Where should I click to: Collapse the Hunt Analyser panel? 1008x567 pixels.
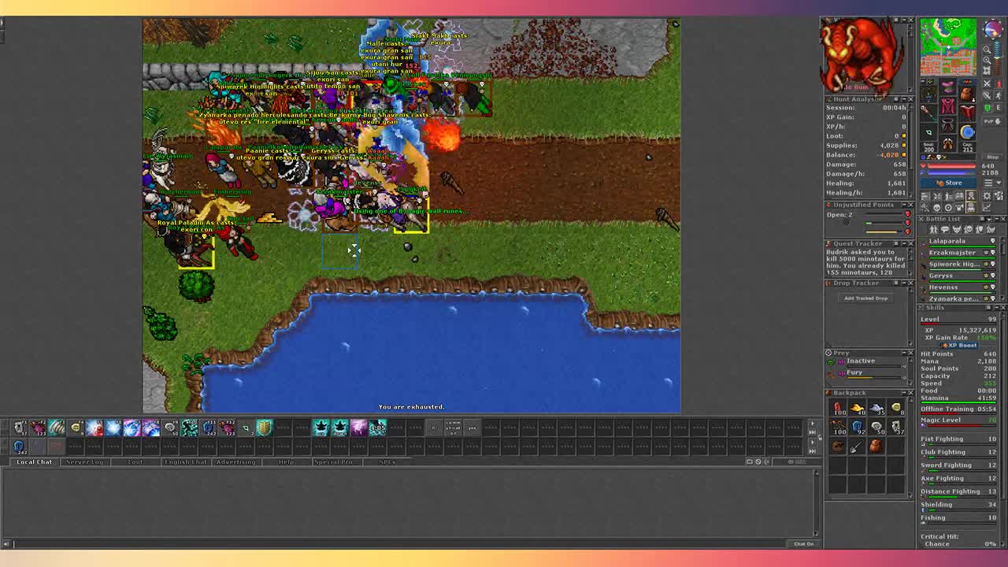[904, 99]
